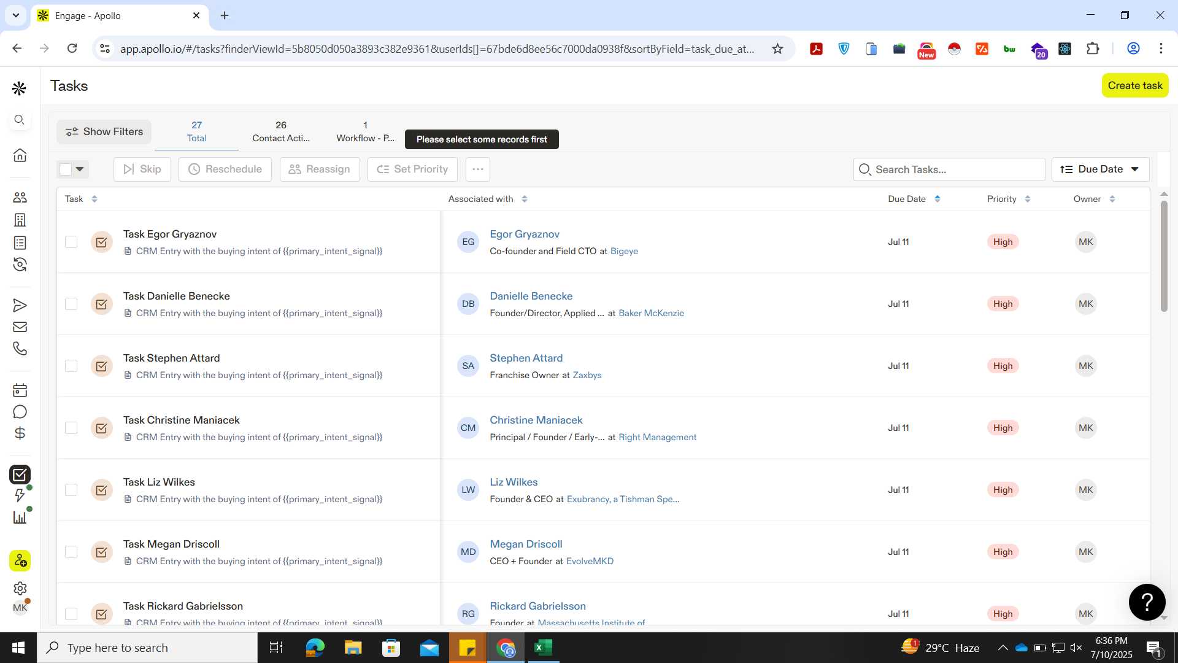Screen dimensions: 1178x663
Task: Open the help question mark bubble
Action: [1147, 602]
